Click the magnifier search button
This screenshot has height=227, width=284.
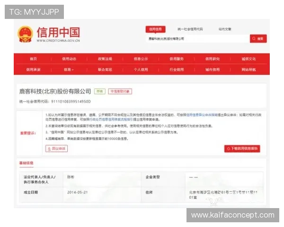point(258,39)
